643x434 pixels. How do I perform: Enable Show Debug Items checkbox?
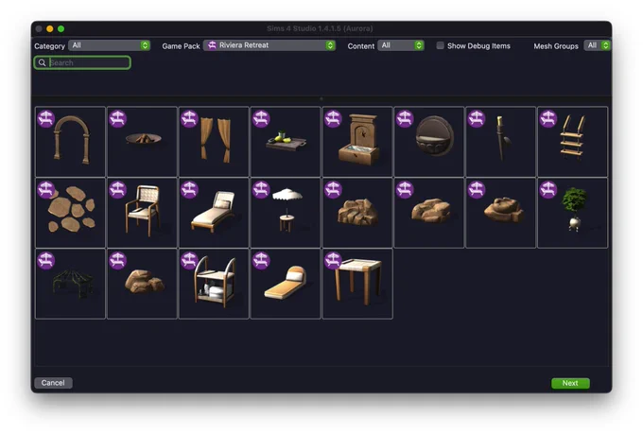[x=440, y=45]
